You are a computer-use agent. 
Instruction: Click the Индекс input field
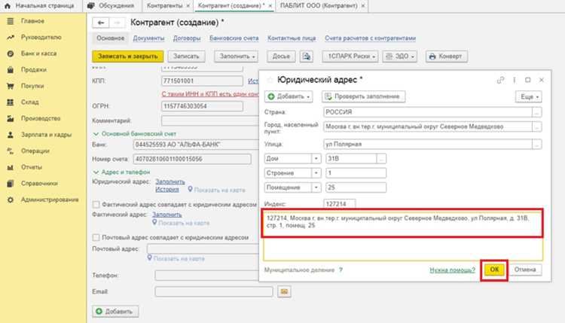tap(340, 204)
